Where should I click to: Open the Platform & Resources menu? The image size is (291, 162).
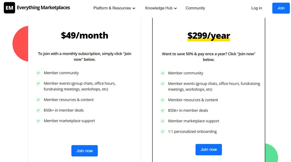pyautogui.click(x=114, y=8)
